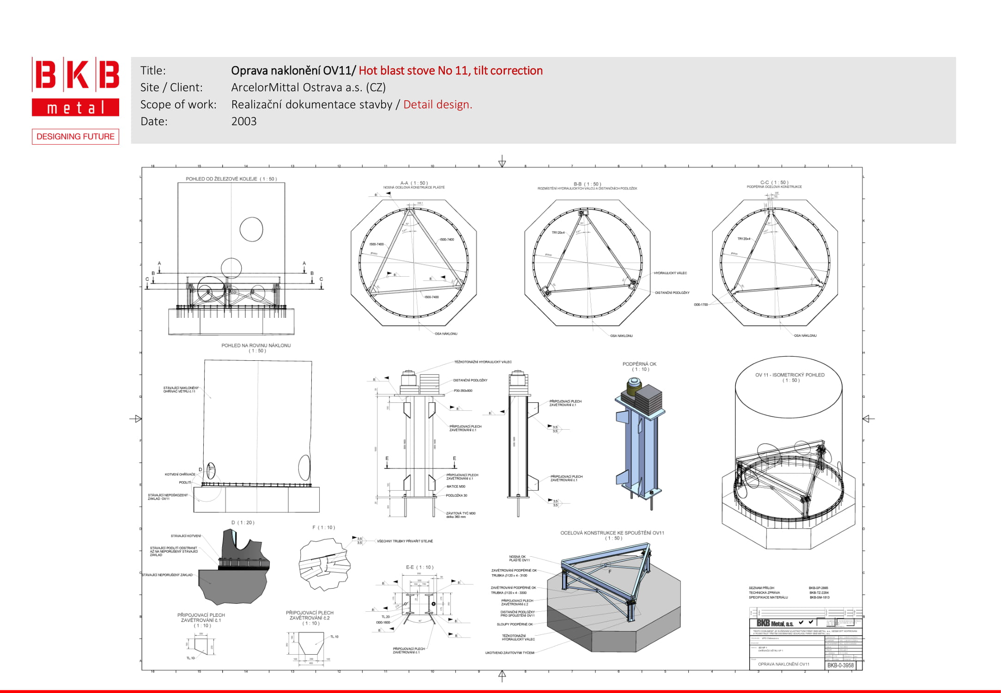Click the detail F pipe joint sketch
This screenshot has height=693, width=1001.
click(x=324, y=564)
